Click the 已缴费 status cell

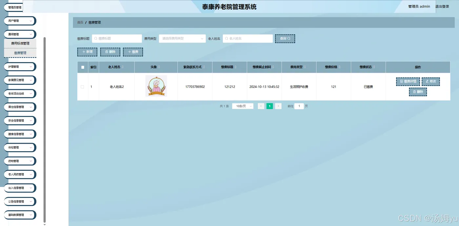click(x=368, y=87)
